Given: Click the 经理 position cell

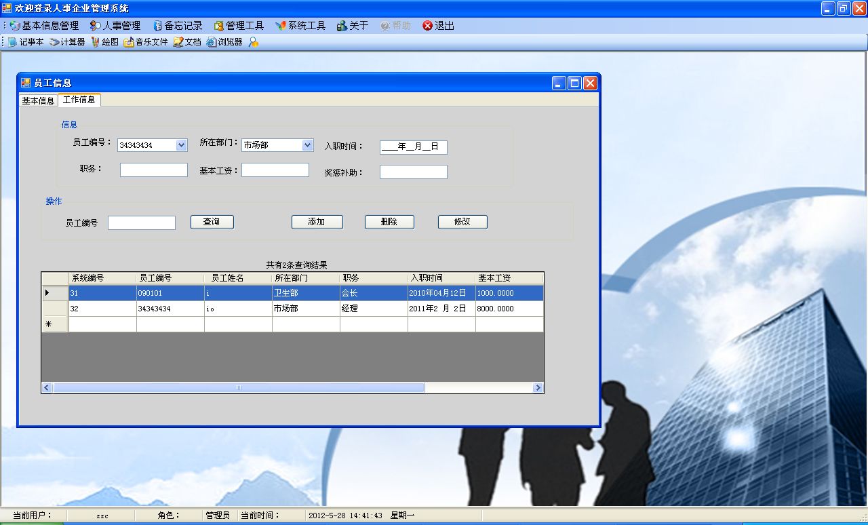Looking at the screenshot, I should (x=374, y=309).
